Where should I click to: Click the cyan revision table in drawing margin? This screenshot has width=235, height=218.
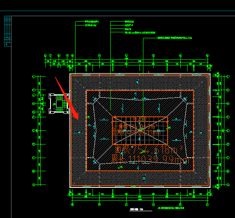8,31
